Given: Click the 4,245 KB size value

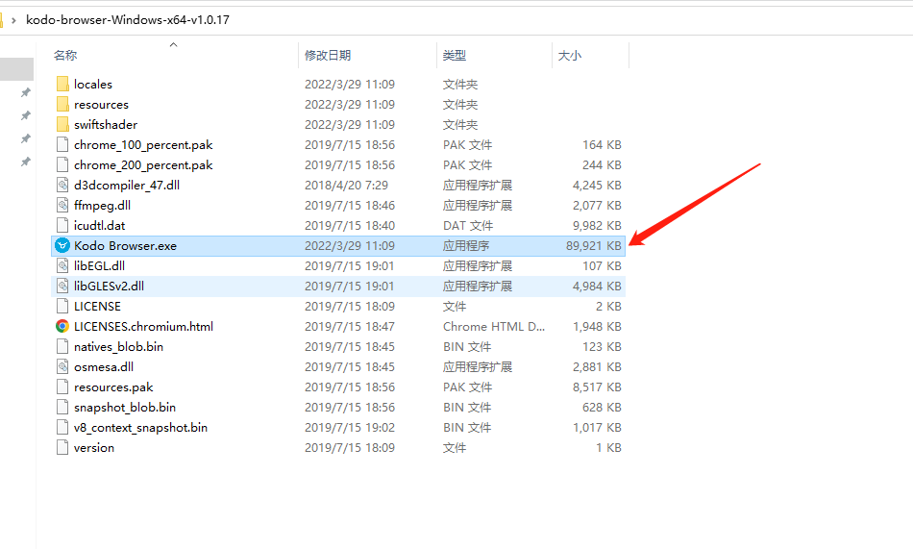Looking at the screenshot, I should click(597, 185).
